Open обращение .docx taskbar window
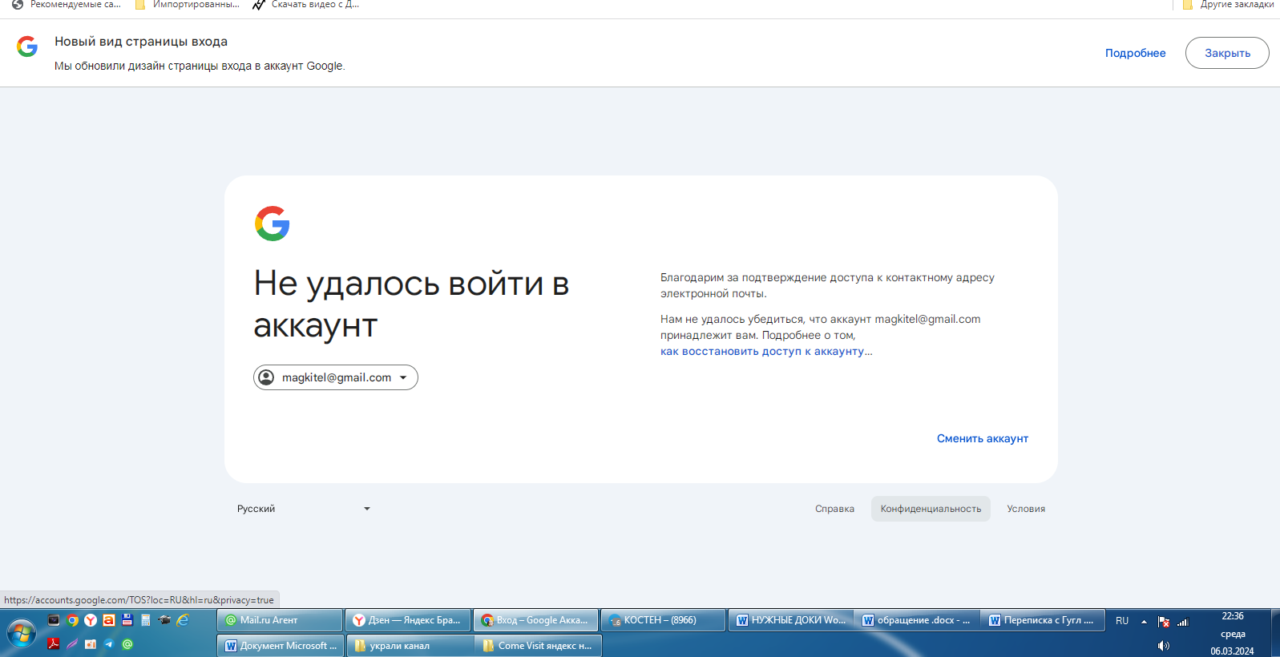Image resolution: width=1280 pixels, height=657 pixels. click(918, 620)
